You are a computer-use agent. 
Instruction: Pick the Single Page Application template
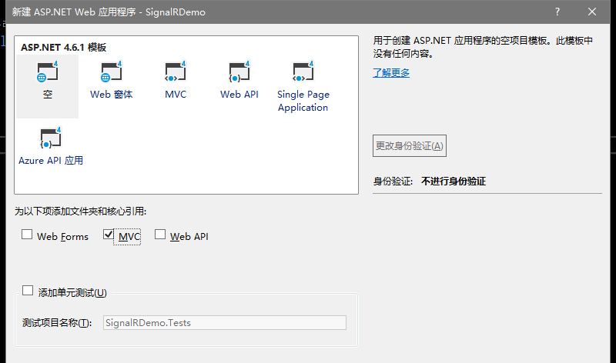tap(303, 86)
